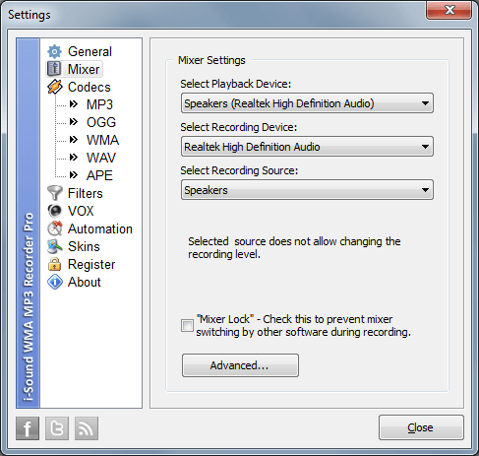The image size is (479, 456).
Task: Click the Skins icon
Action: click(54, 246)
